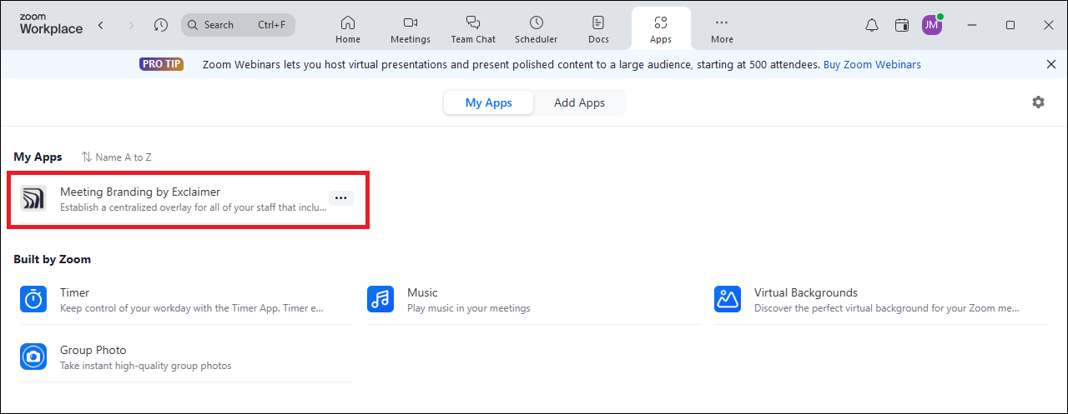Expand the More menu
The height and width of the screenshot is (414, 1068).
pyautogui.click(x=722, y=29)
